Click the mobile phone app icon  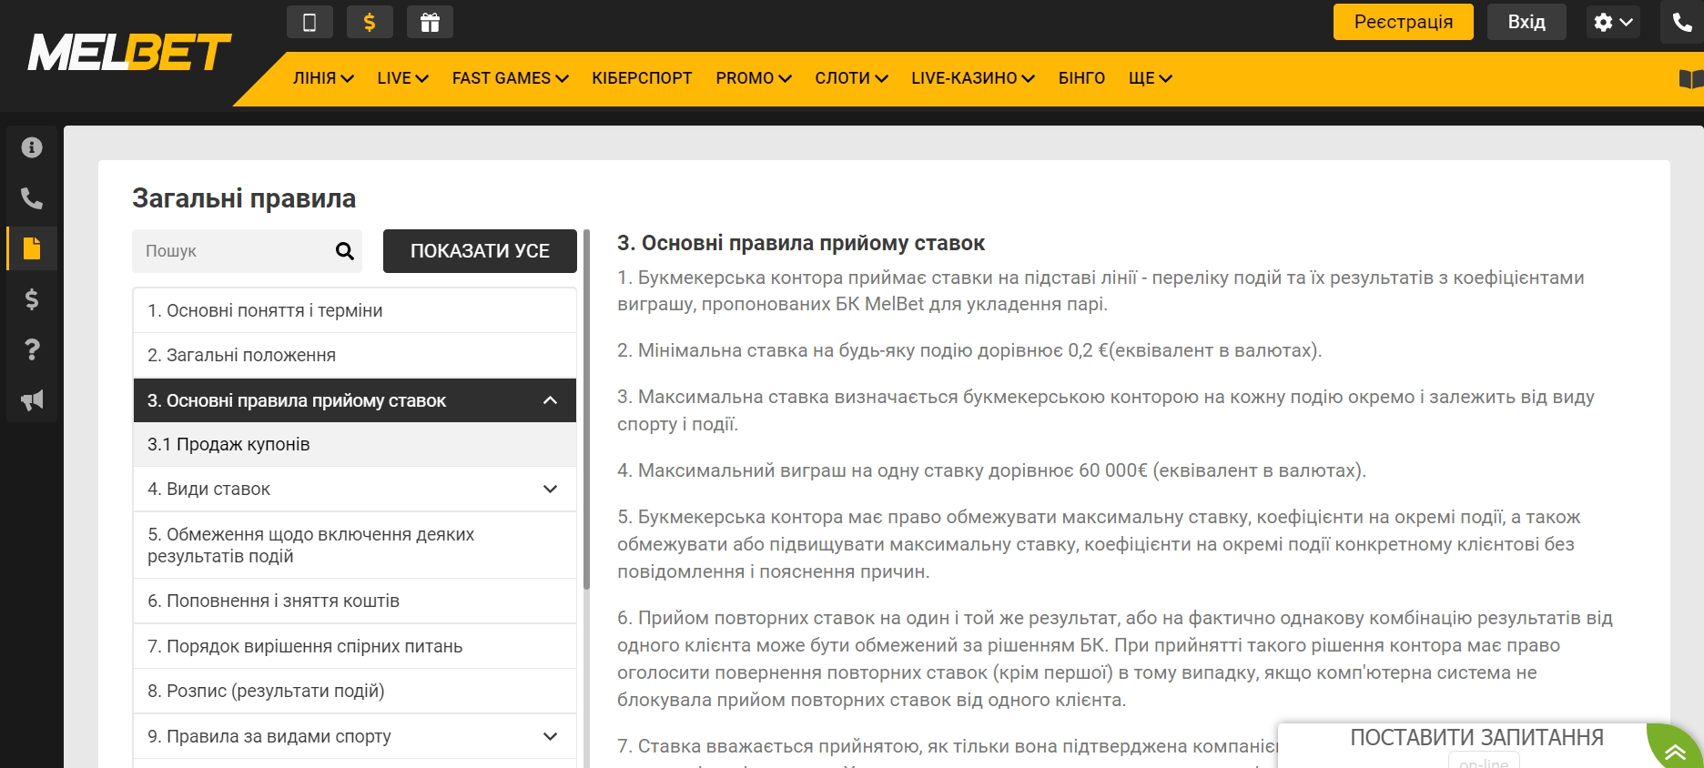pyautogui.click(x=309, y=22)
